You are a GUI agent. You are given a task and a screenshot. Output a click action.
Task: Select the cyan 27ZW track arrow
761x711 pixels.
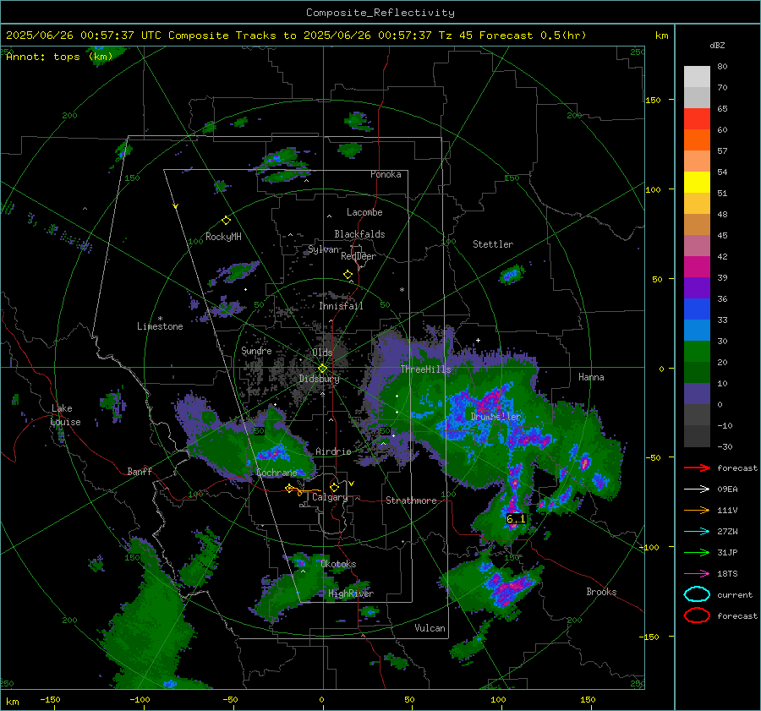click(x=697, y=532)
